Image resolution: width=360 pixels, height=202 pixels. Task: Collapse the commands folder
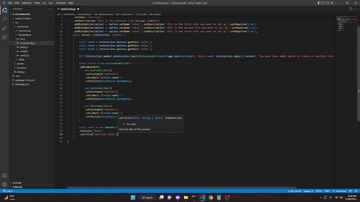[22, 26]
